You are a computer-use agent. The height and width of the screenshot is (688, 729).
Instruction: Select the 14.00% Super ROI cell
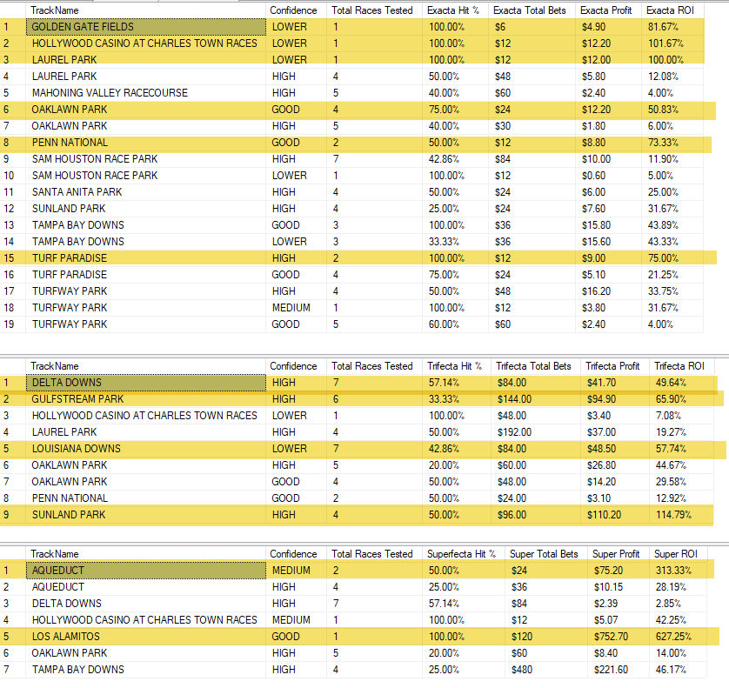678,653
